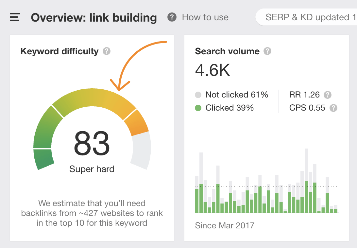Screen dimensions: 357x248
Task: Click the How to use question icon
Action: (x=172, y=17)
